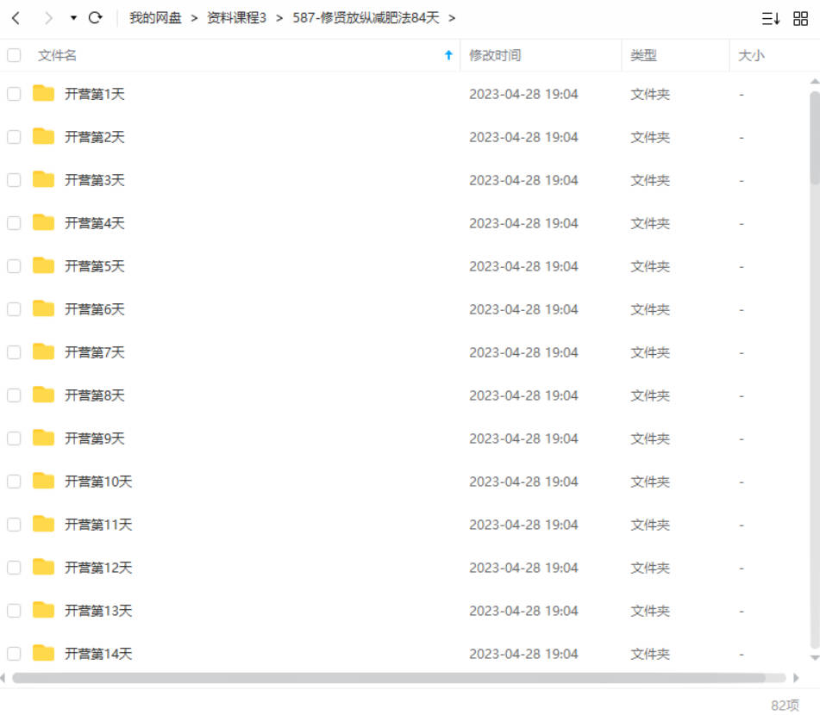The width and height of the screenshot is (820, 715).
Task: Check the box for 开营第6天
Action: 14,309
